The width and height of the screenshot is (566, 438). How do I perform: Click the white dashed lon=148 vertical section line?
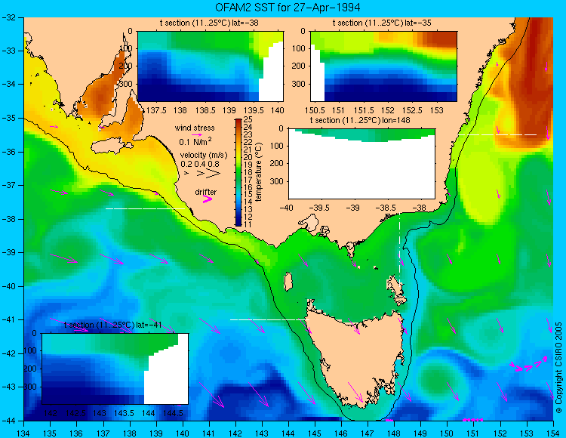399,248
